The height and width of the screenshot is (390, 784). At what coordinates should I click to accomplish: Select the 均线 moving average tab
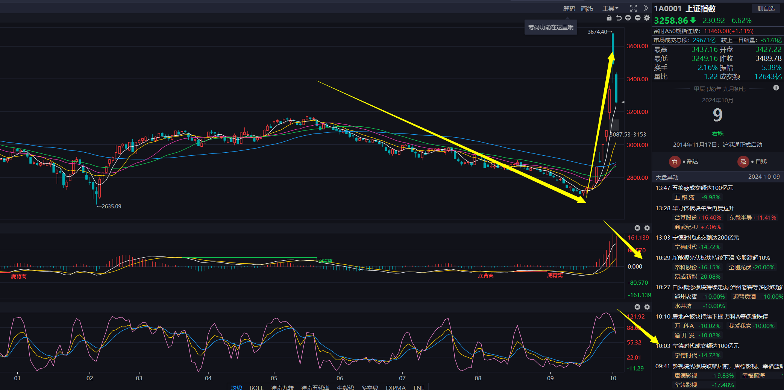click(x=236, y=387)
